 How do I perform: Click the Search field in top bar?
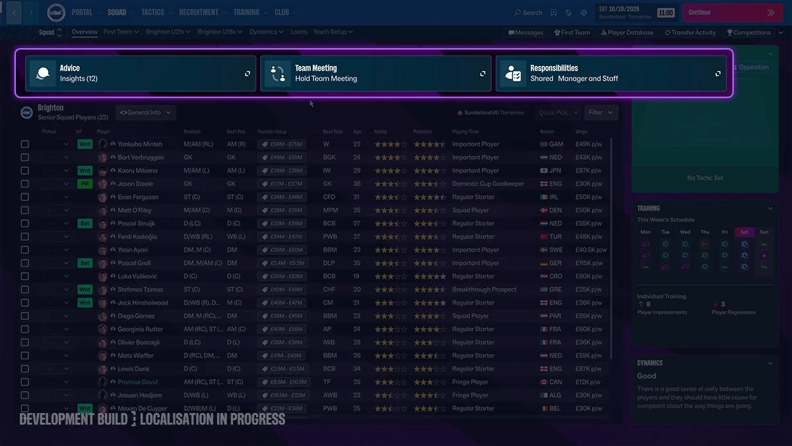click(528, 13)
